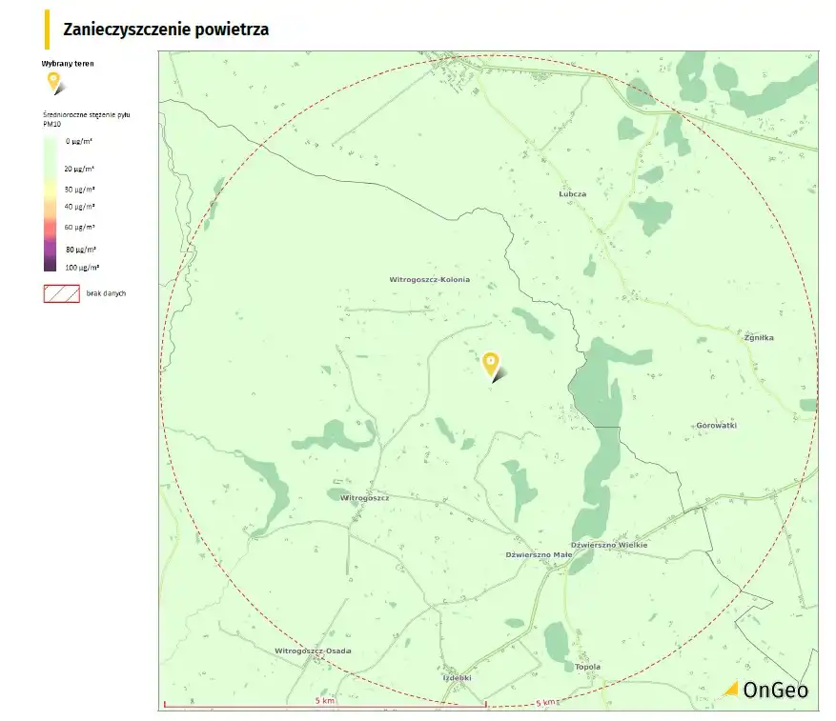The image size is (836, 721).
Task: Click the yellow bar beside the heading
Action: click(x=47, y=30)
